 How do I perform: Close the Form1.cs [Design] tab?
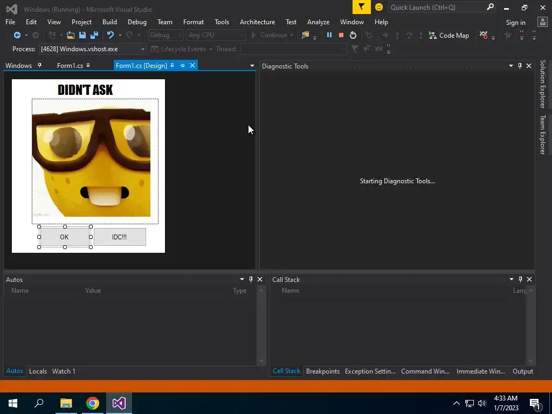tap(192, 65)
